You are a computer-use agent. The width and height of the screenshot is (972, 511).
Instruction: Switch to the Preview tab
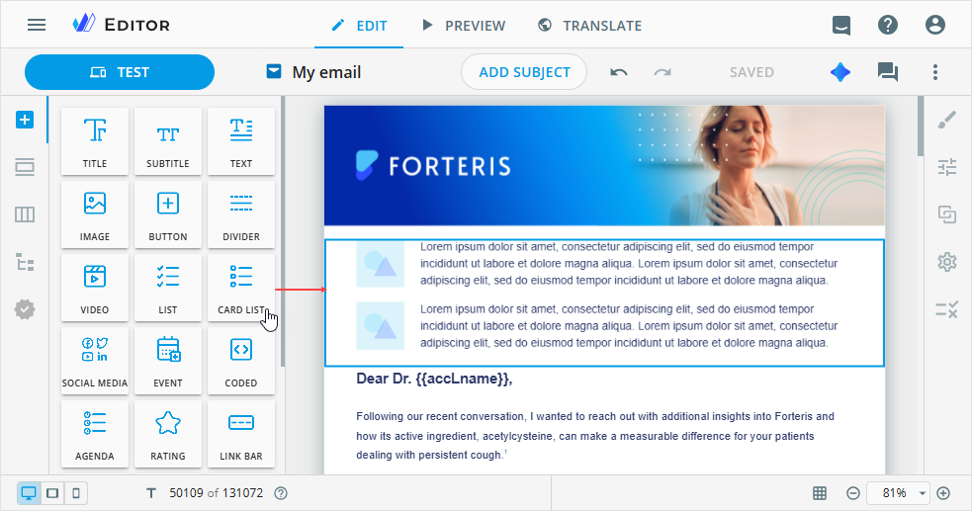click(x=463, y=26)
